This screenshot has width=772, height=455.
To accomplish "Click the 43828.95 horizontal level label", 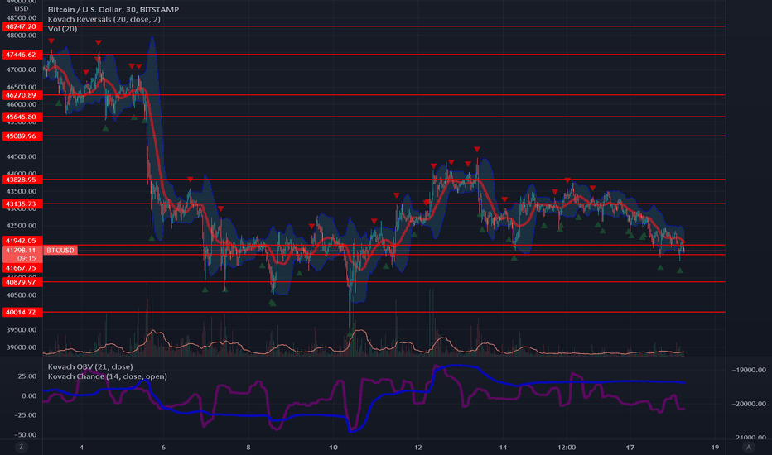I will [x=22, y=180].
